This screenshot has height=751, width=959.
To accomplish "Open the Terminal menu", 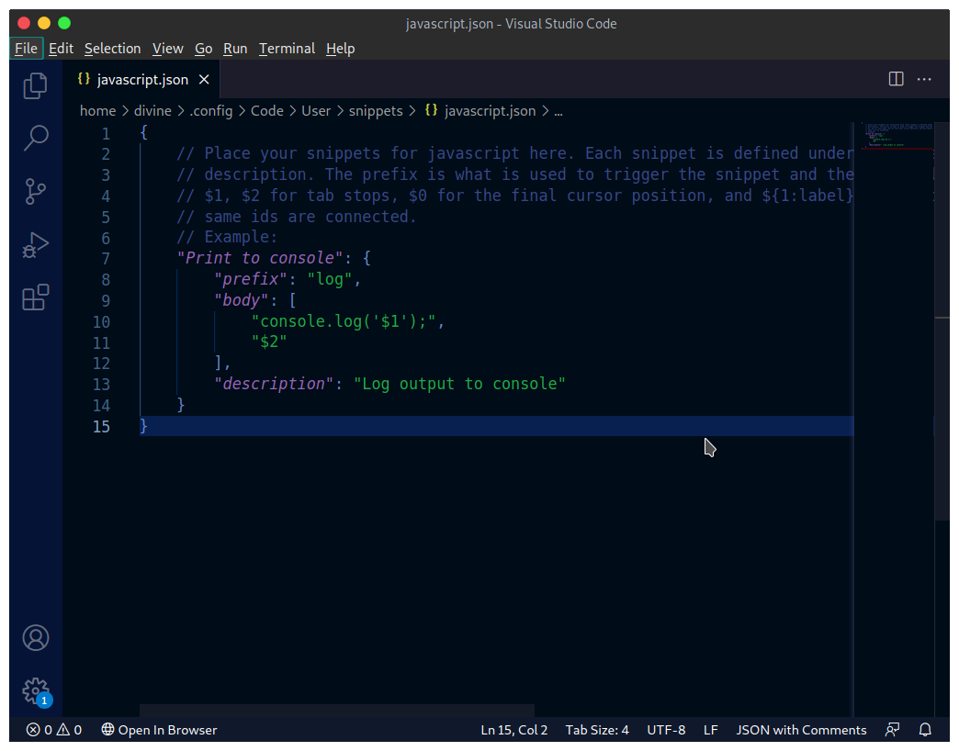I will click(x=287, y=49).
